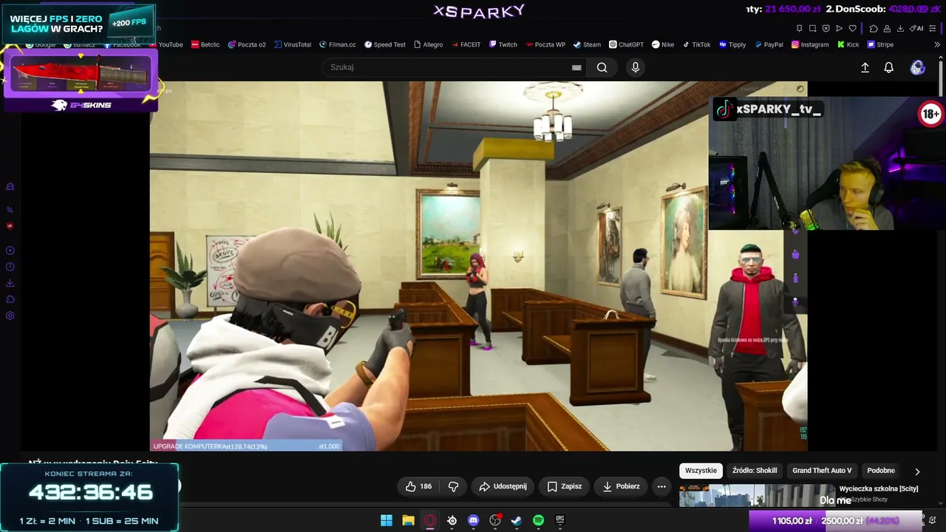The image size is (946, 532).
Task: Open the FACEIT bookmark
Action: click(x=466, y=44)
